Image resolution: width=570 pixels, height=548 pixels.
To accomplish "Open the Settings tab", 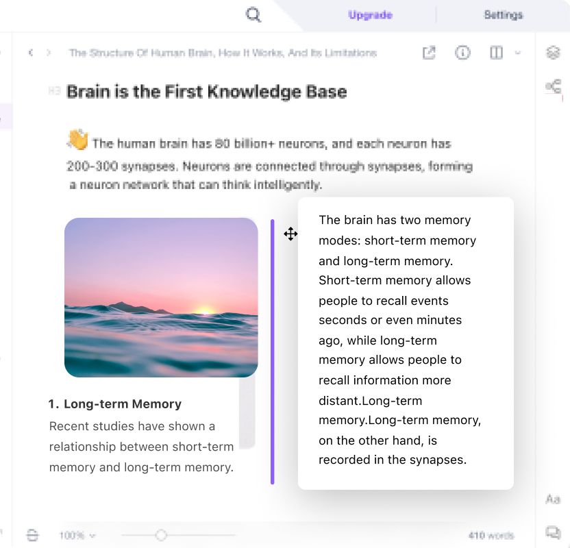I will (503, 15).
